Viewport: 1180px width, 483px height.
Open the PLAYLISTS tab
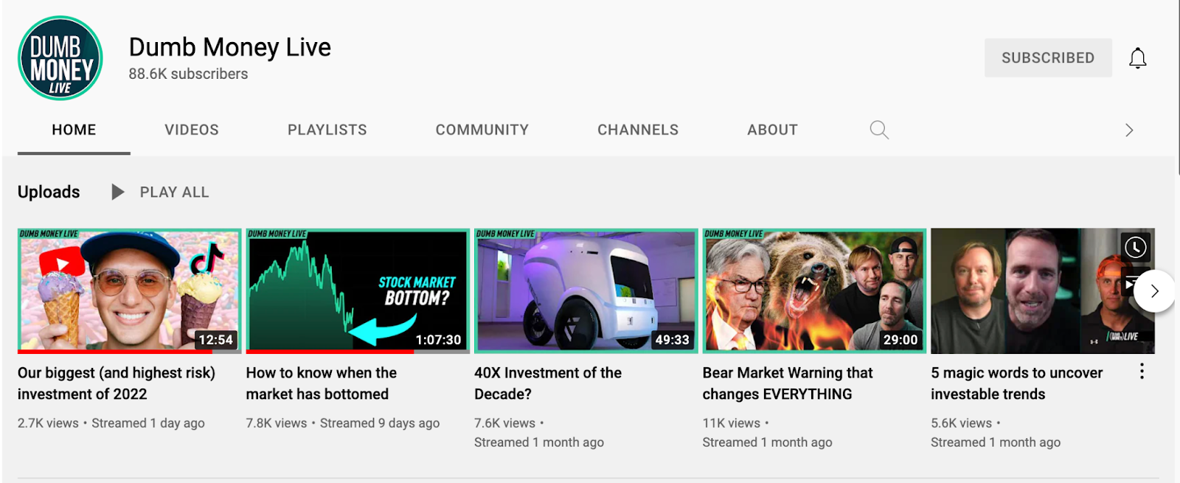327,130
